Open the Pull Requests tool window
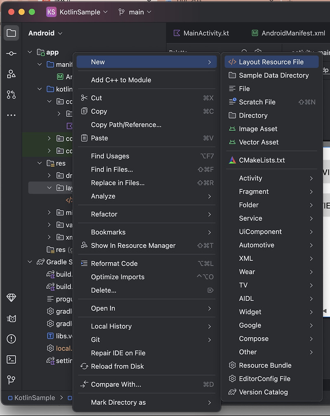Viewport: 330px width, 416px height. pyautogui.click(x=11, y=95)
